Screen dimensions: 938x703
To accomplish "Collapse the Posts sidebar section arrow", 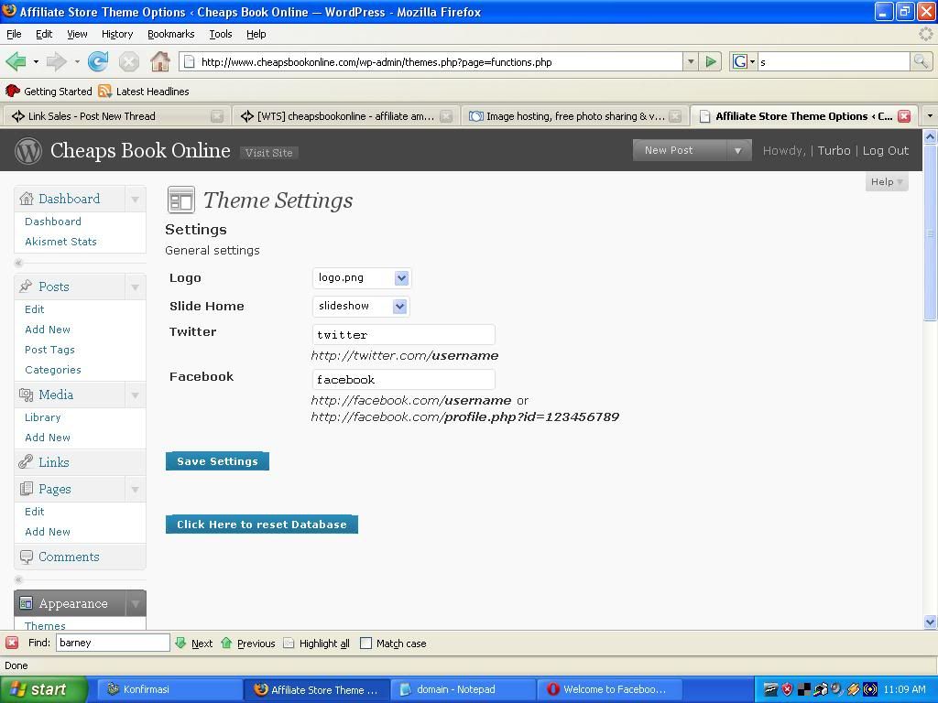I will tap(135, 287).
